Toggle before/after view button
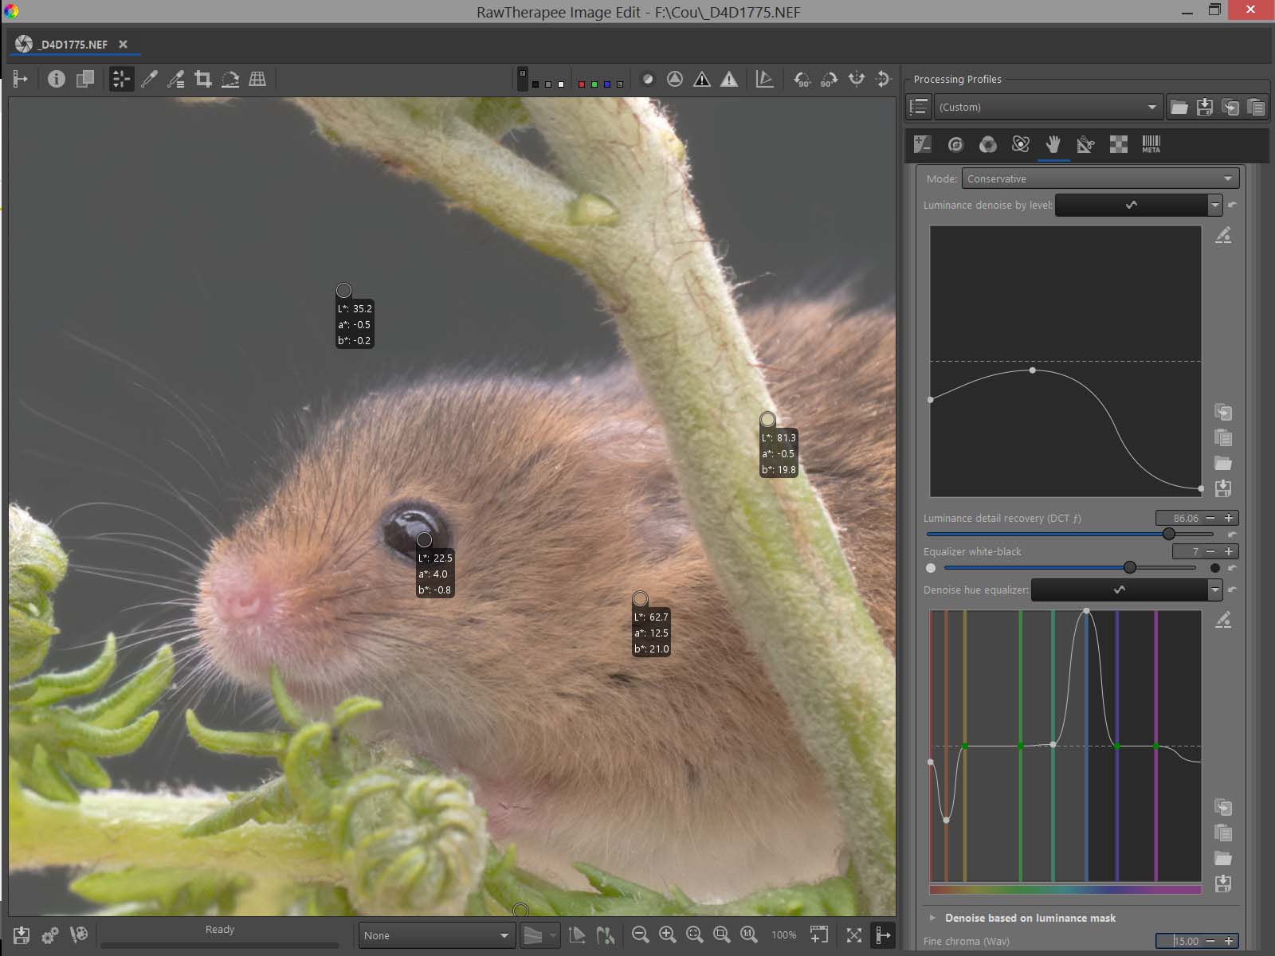The image size is (1275, 956). pyautogui.click(x=84, y=79)
